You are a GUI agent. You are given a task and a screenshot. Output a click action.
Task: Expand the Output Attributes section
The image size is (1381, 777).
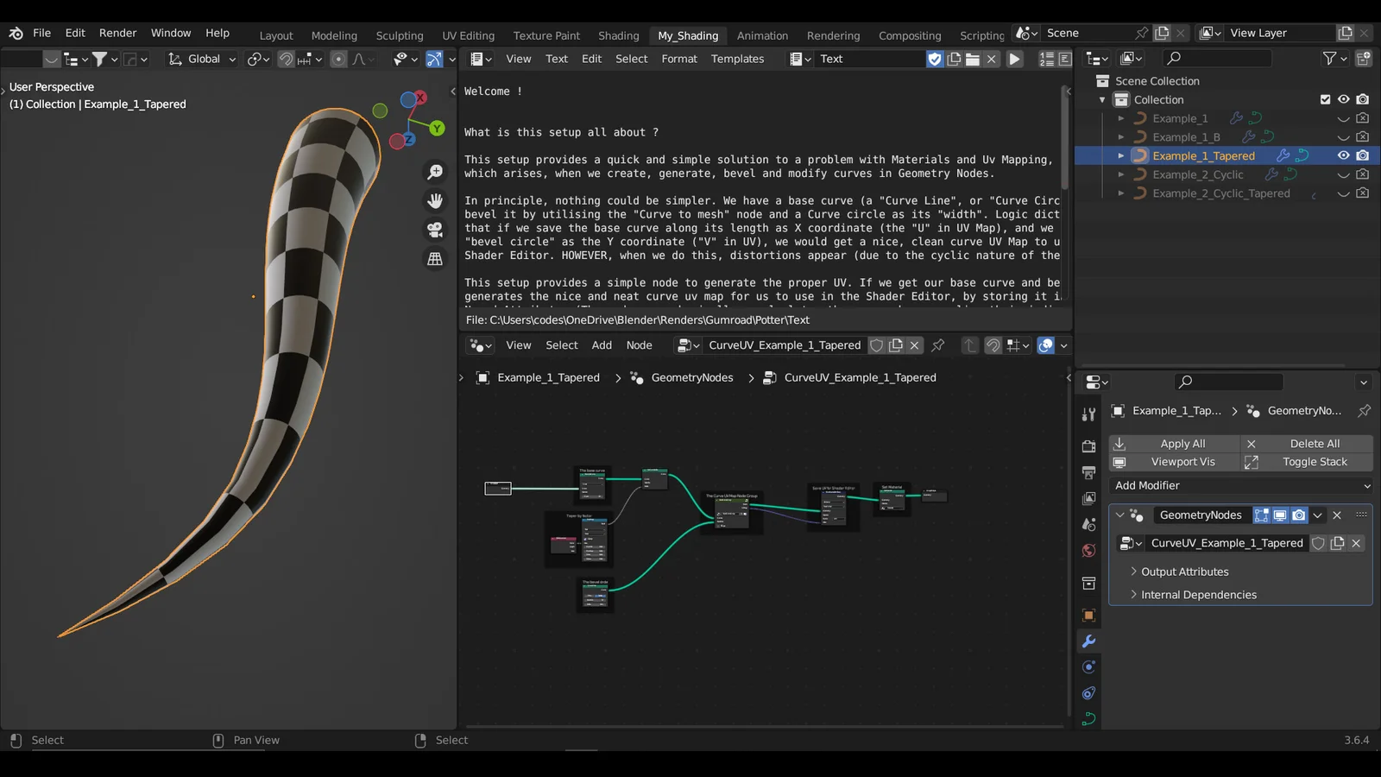(1180, 571)
